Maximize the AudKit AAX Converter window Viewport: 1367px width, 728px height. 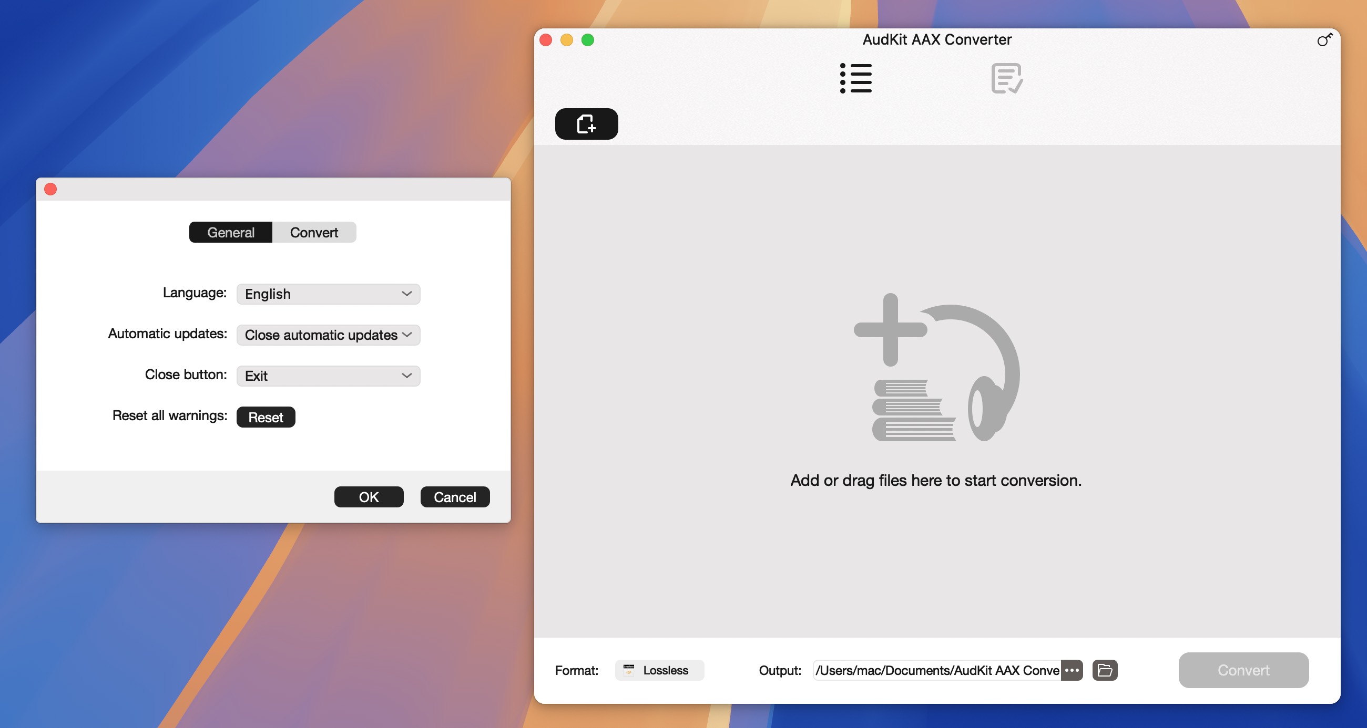tap(588, 40)
